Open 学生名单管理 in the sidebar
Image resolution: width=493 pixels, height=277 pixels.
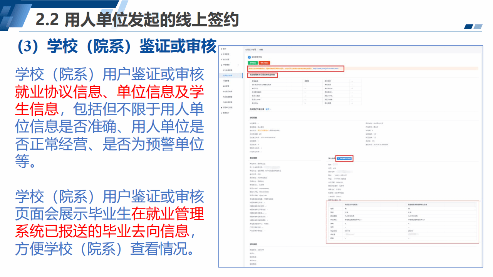tap(228, 70)
